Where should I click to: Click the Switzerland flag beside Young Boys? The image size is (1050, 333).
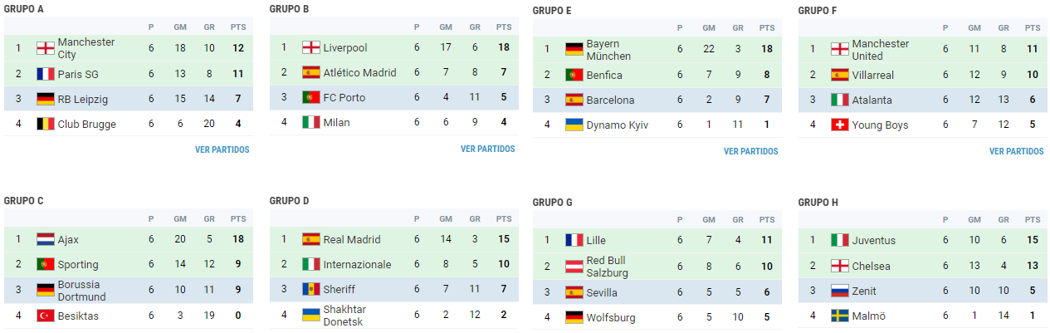pyautogui.click(x=840, y=125)
